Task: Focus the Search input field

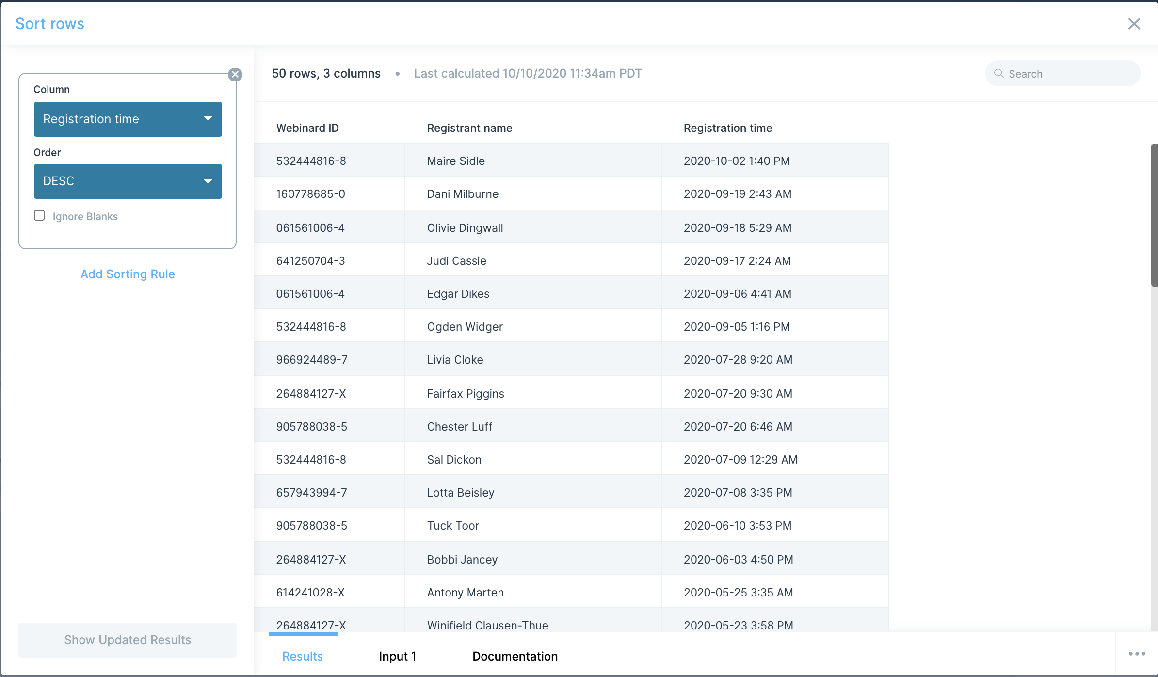Action: [1062, 74]
